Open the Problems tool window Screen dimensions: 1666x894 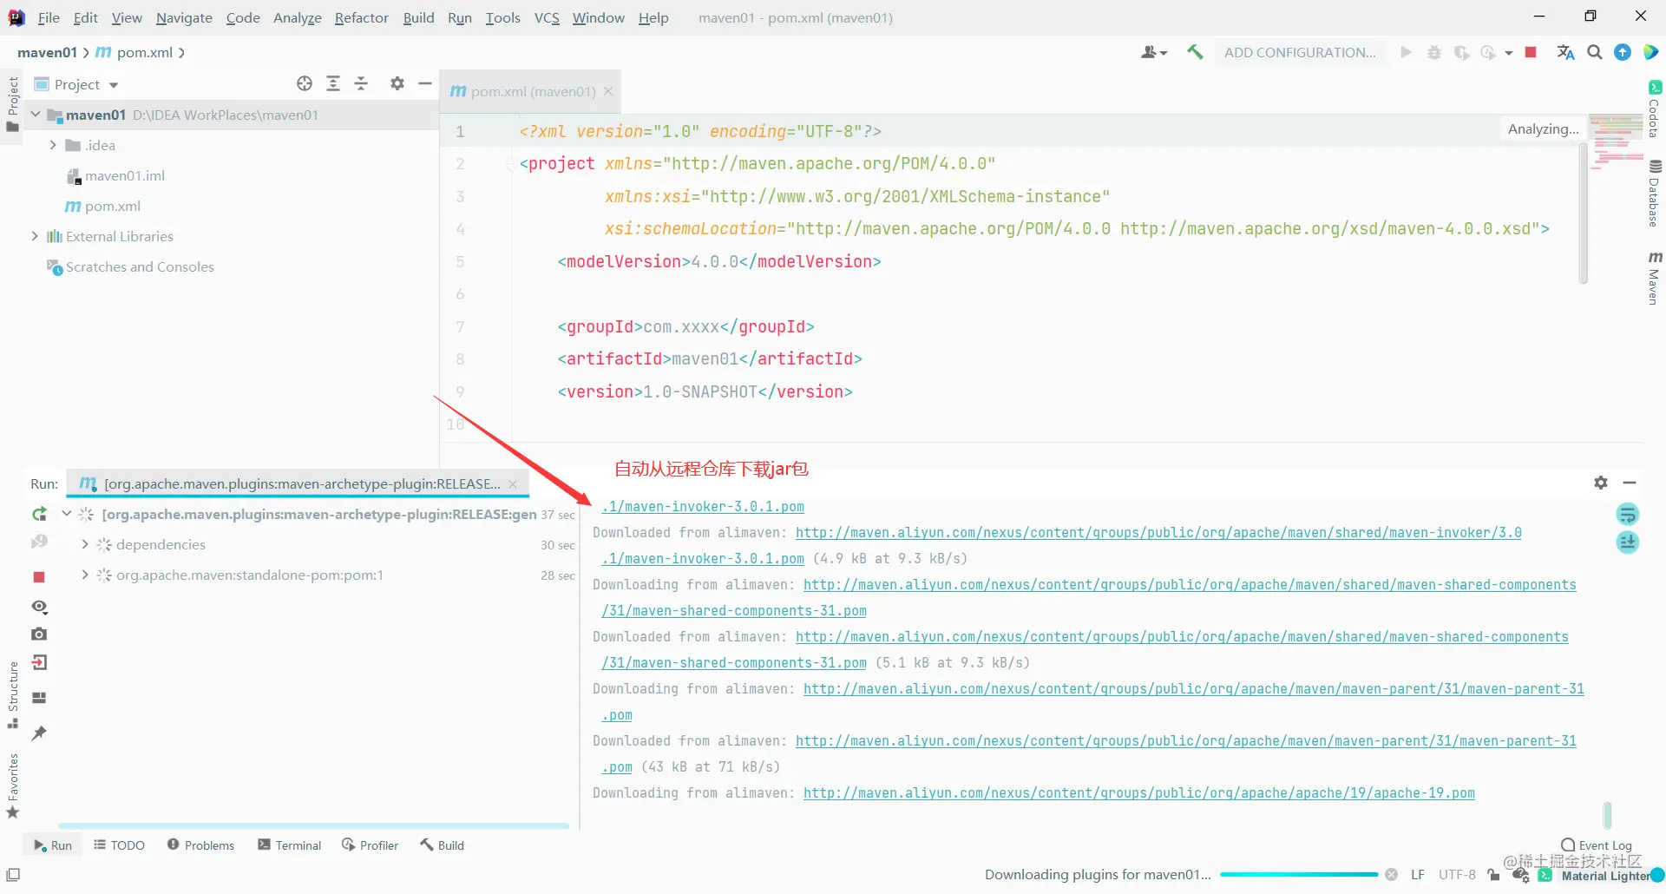click(200, 845)
